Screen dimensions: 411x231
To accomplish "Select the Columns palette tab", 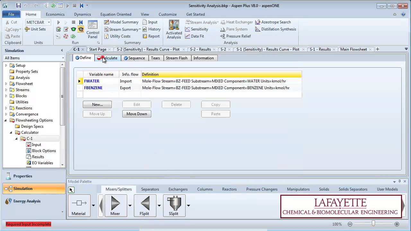I will pos(205,189).
